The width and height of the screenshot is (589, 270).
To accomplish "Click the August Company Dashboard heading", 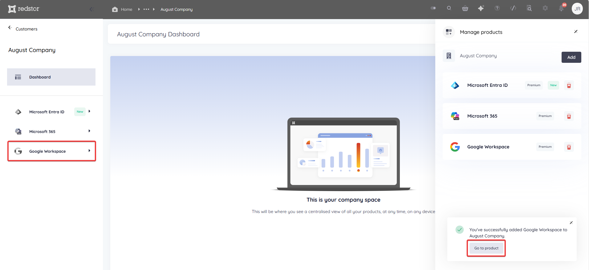I will click(158, 34).
